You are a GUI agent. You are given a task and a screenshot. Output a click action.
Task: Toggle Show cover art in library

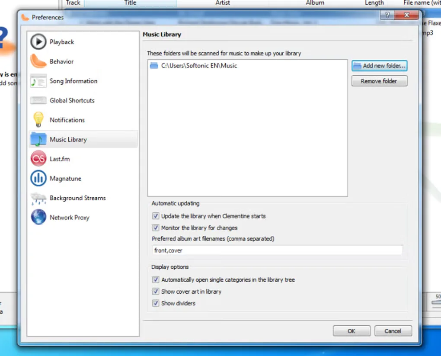pos(155,291)
